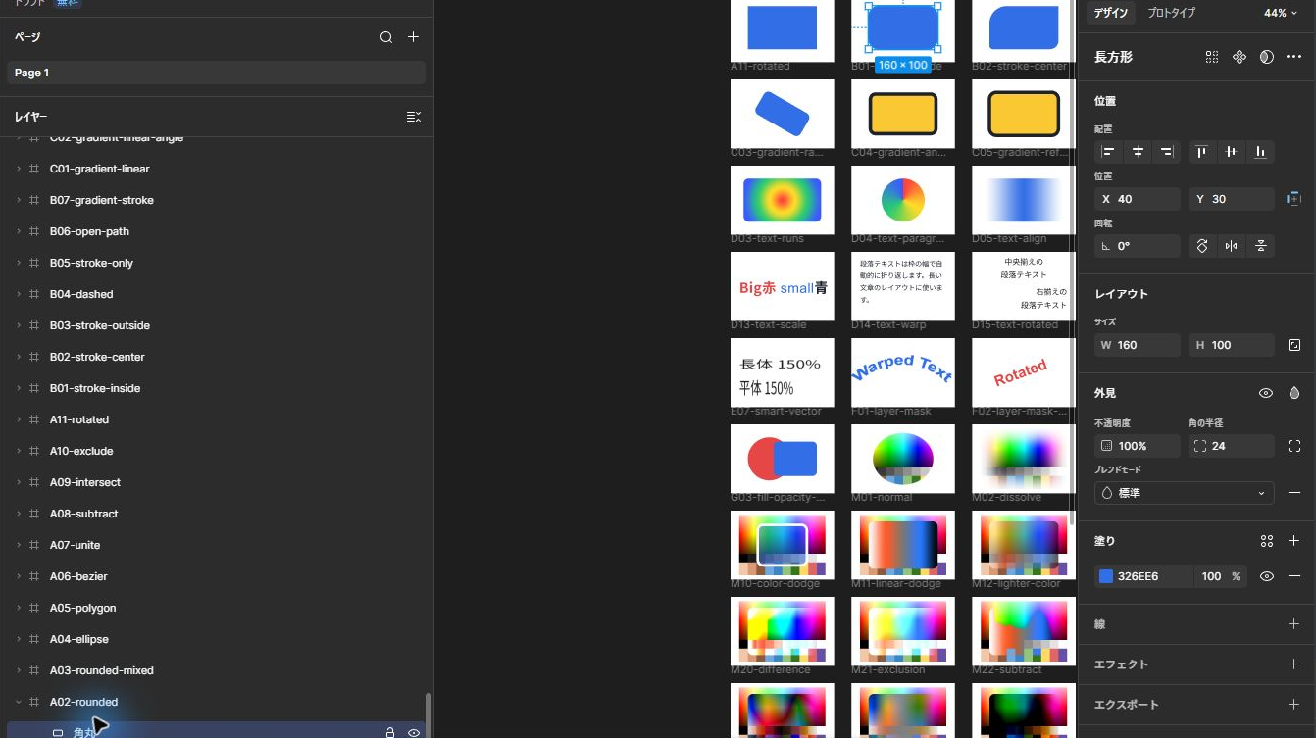The height and width of the screenshot is (738, 1316).
Task: Click the blue 326EE6 fill color swatch
Action: pyautogui.click(x=1106, y=576)
